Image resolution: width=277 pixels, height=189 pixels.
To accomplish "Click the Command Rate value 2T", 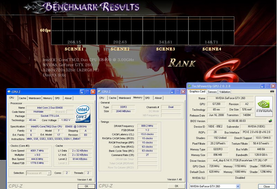I will coord(147,155).
